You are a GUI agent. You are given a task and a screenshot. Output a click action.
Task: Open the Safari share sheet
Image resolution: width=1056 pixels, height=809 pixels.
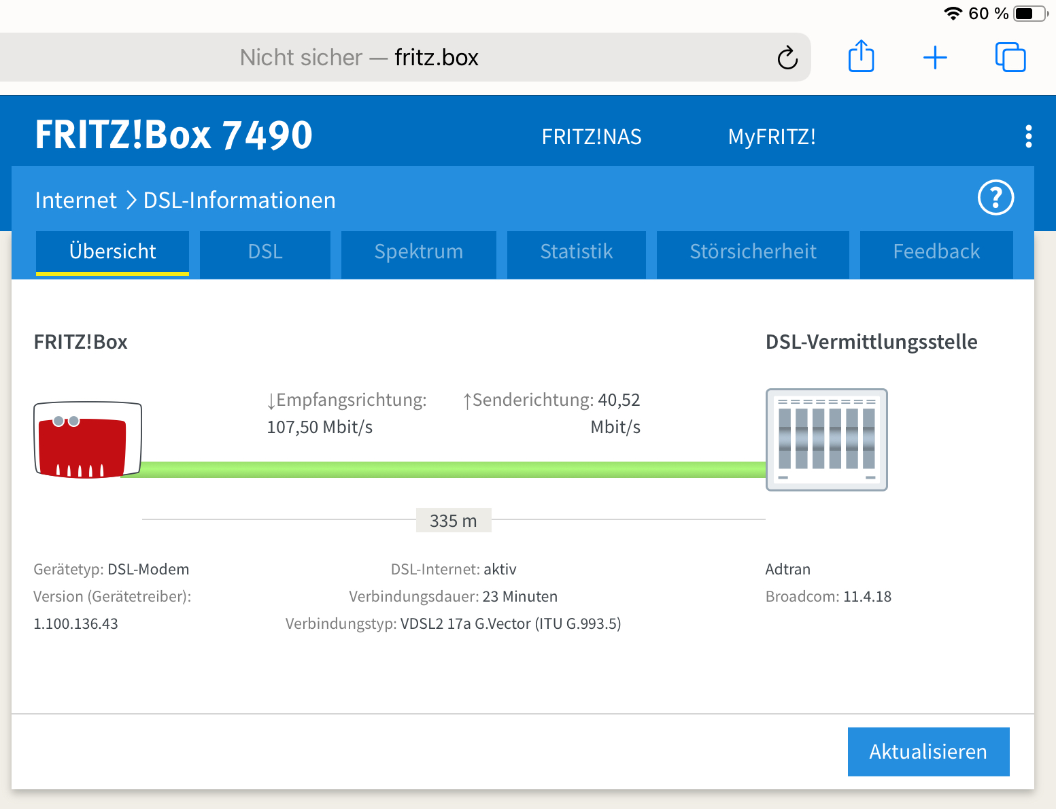click(861, 56)
